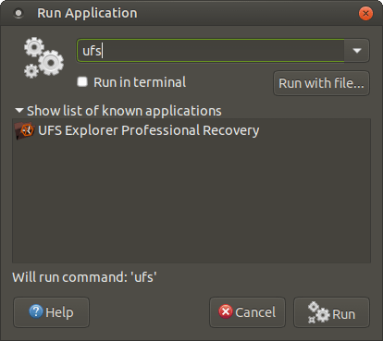Open the command history dropdown arrow
This screenshot has width=383, height=341.
tap(357, 51)
